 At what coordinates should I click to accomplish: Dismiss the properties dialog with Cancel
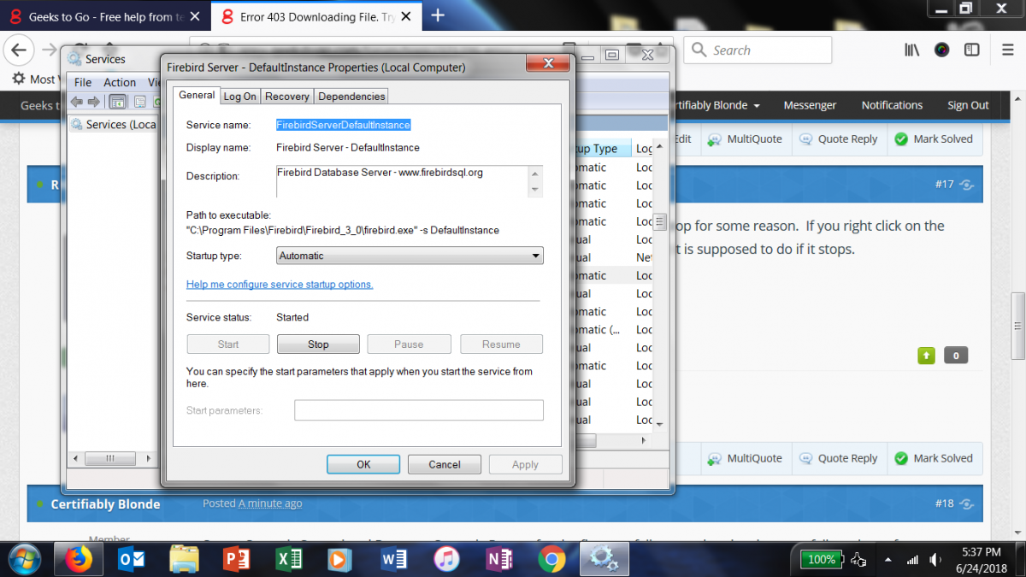[445, 464]
